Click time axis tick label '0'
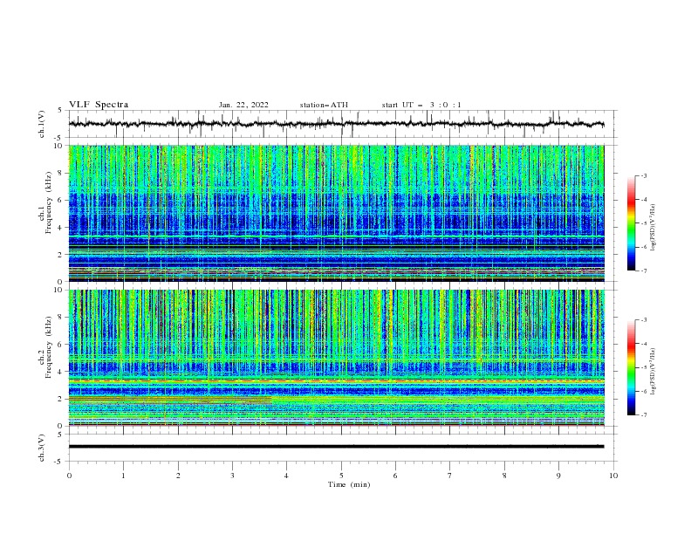 coord(69,476)
